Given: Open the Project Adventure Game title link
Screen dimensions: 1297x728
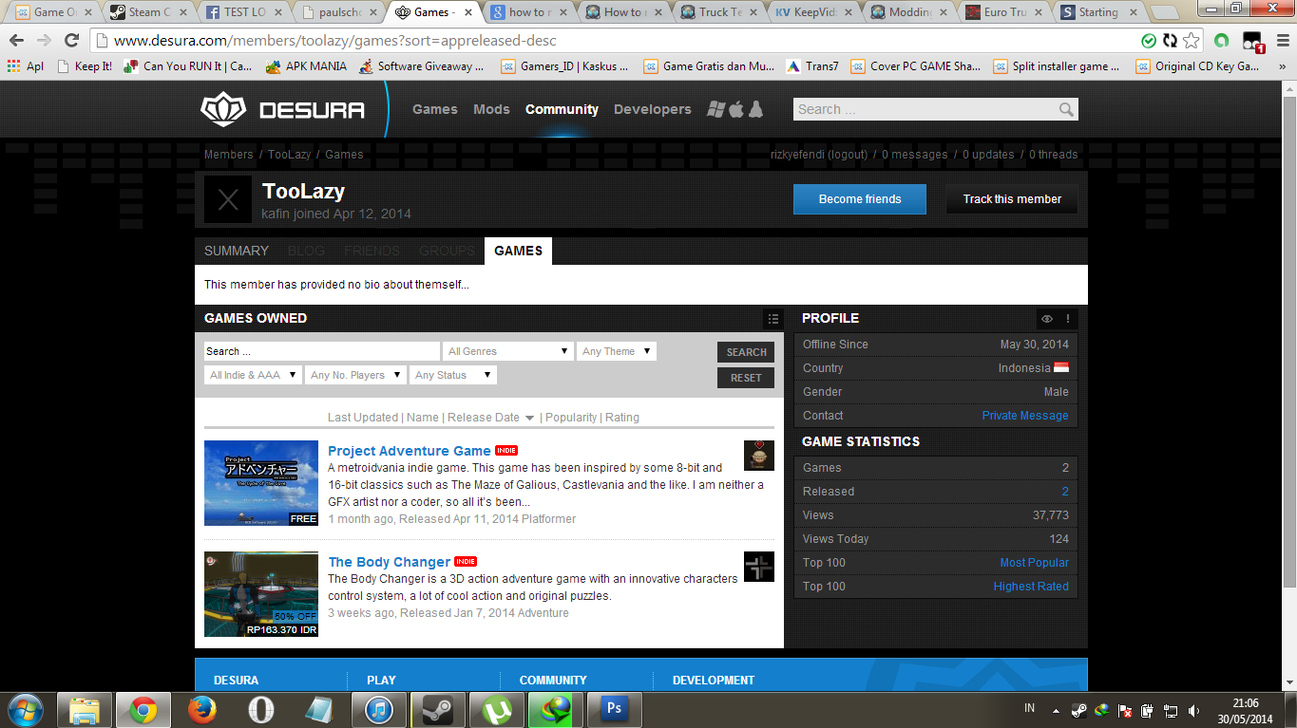Looking at the screenshot, I should pos(410,451).
